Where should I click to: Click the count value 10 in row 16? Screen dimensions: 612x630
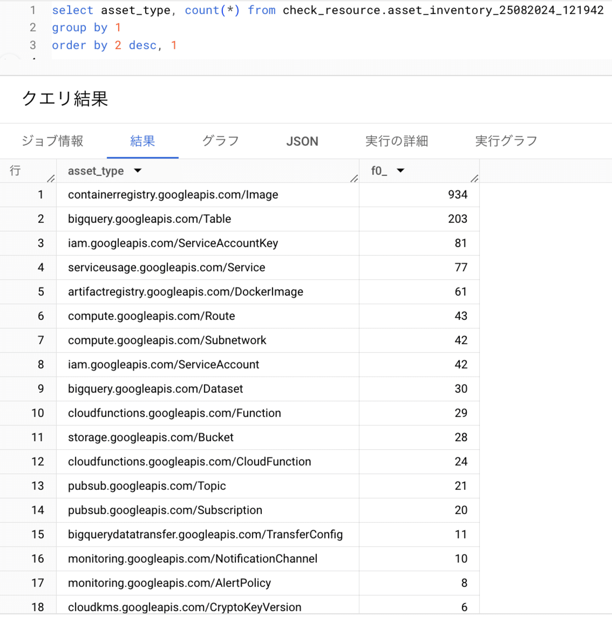click(461, 558)
